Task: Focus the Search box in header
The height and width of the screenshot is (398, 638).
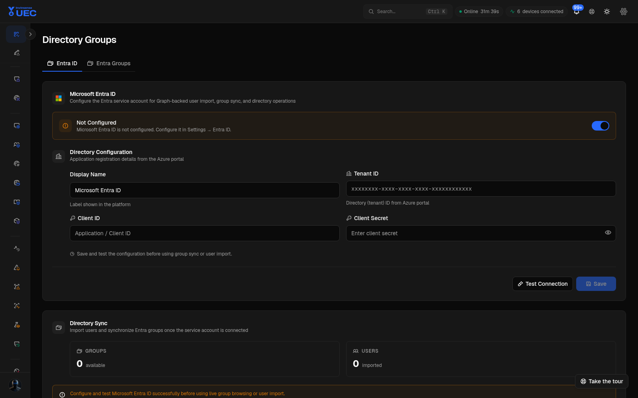Action: (x=408, y=12)
